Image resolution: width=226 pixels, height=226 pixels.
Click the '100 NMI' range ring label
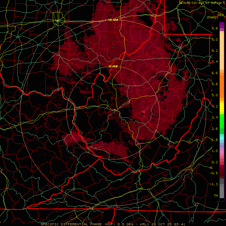[113, 20]
